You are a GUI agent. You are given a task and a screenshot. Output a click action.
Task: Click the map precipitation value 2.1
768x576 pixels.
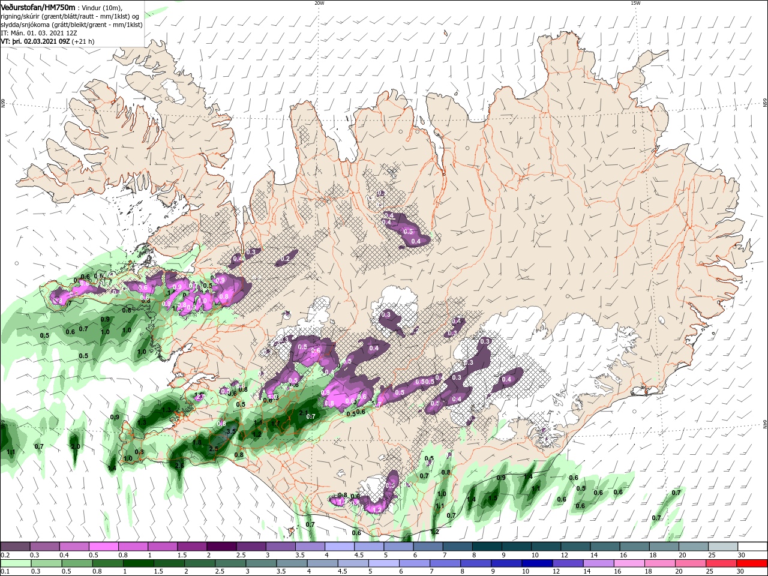[x=303, y=413]
